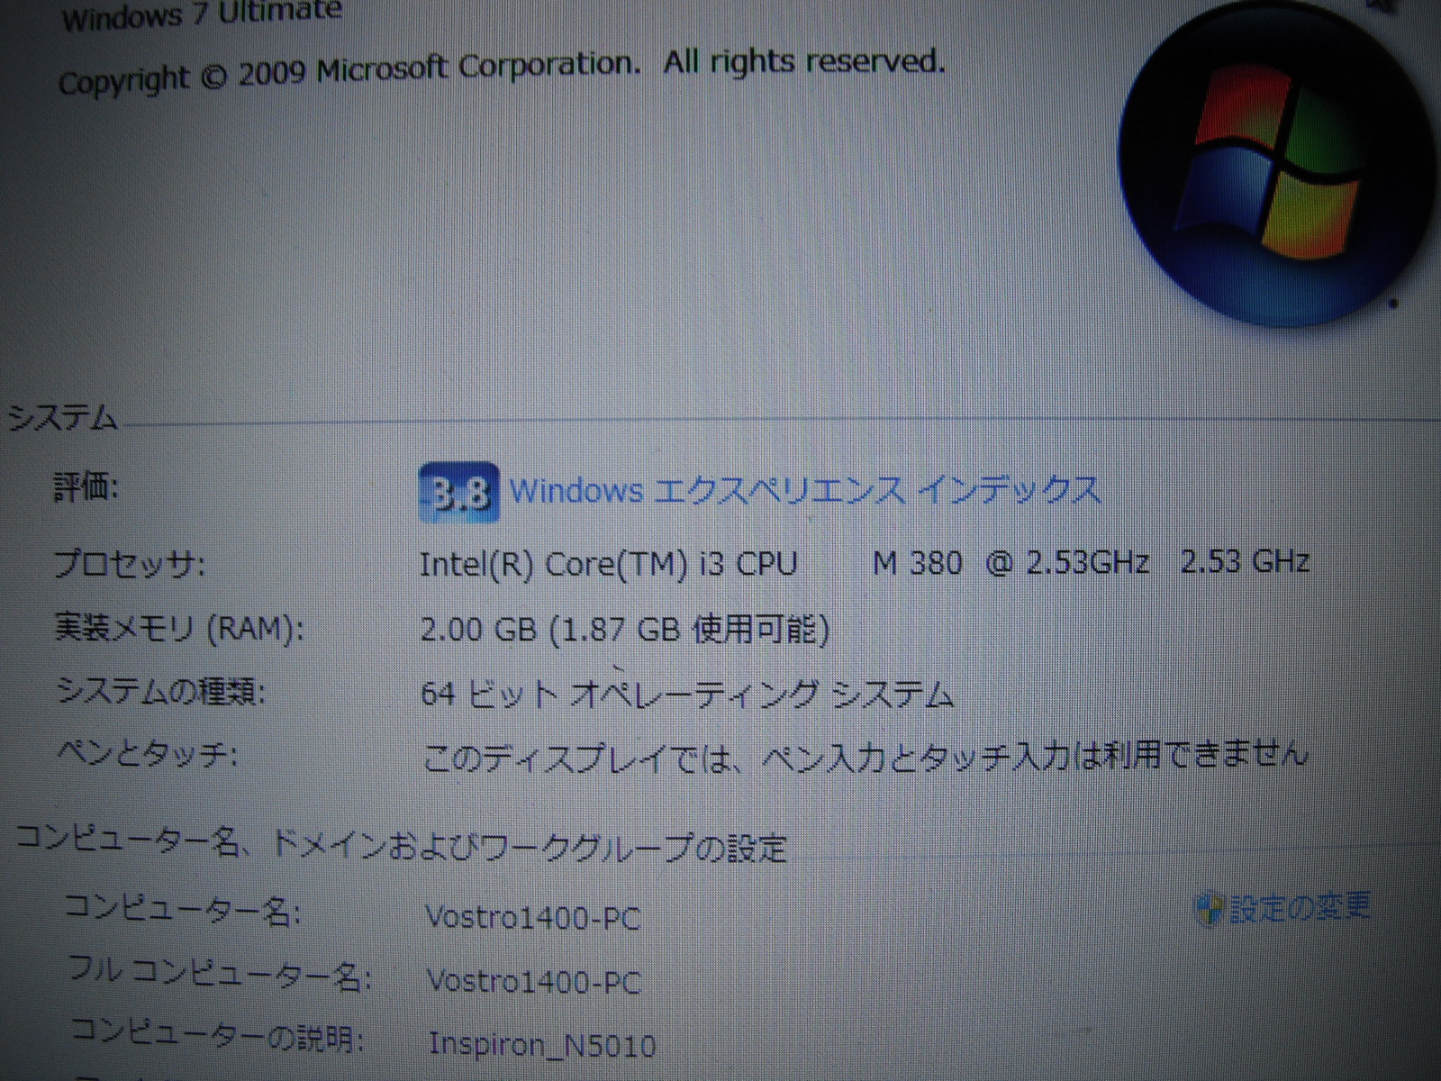Click the コンピューターの説明: label
The height and width of the screenshot is (1081, 1441).
(217, 1036)
